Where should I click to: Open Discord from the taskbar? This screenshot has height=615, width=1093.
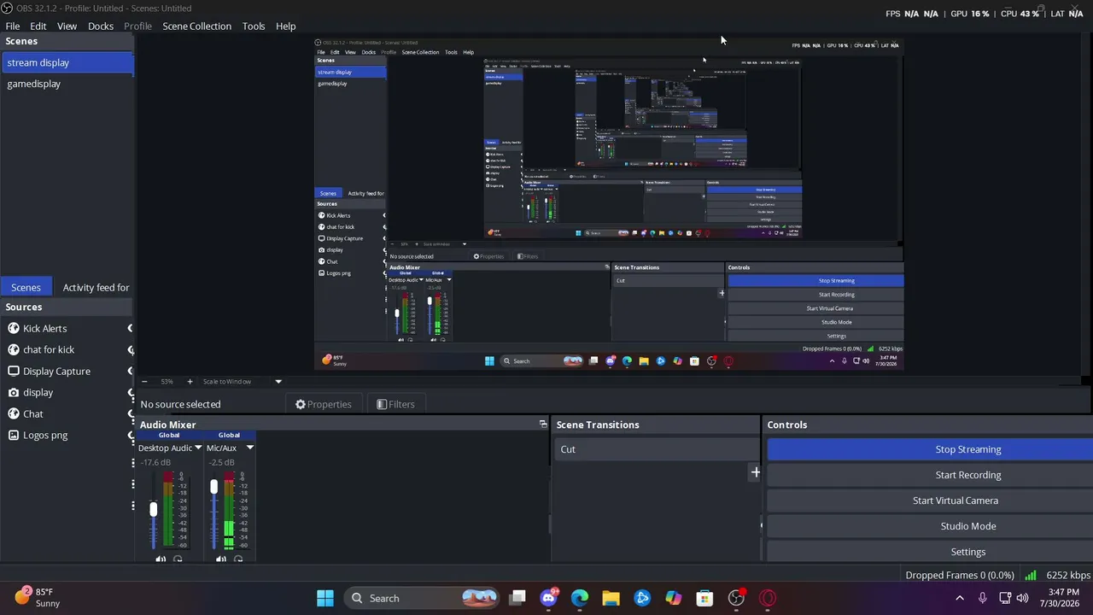(x=549, y=598)
